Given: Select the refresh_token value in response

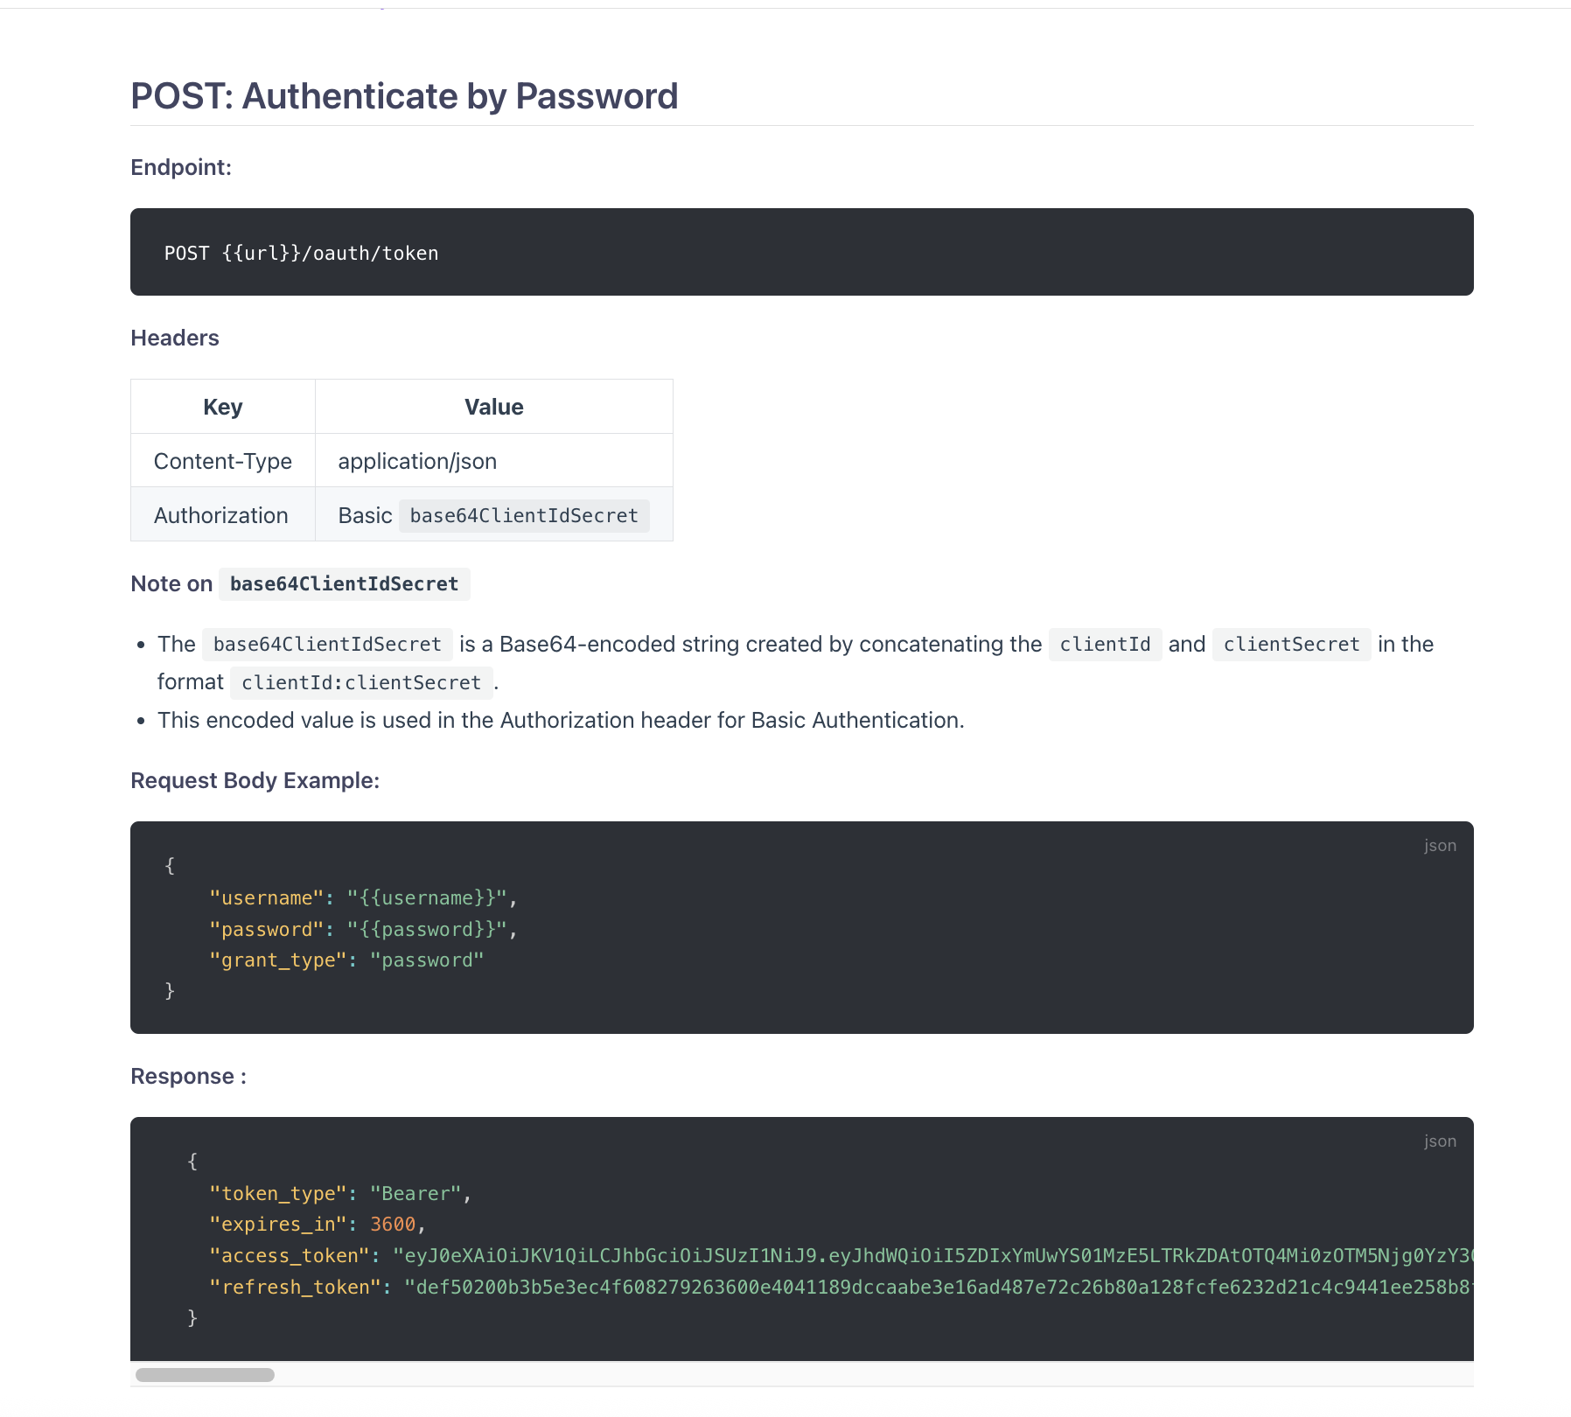Looking at the screenshot, I should click(938, 1288).
